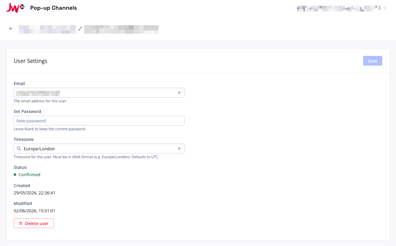Click the Timezone label
The height and width of the screenshot is (246, 396).
[24, 139]
